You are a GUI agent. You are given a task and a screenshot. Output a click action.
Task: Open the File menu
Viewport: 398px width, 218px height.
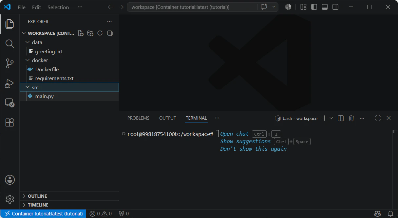[22, 7]
